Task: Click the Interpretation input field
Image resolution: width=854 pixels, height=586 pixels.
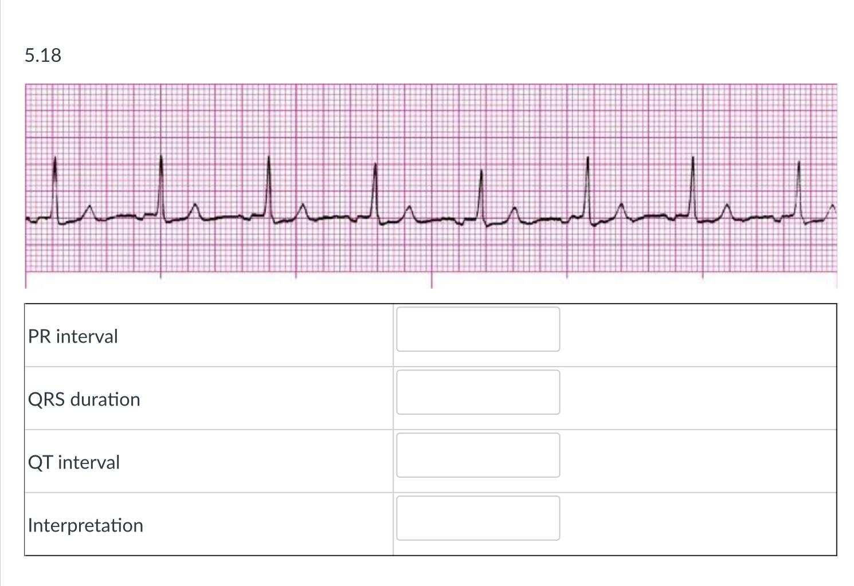Action: (477, 518)
